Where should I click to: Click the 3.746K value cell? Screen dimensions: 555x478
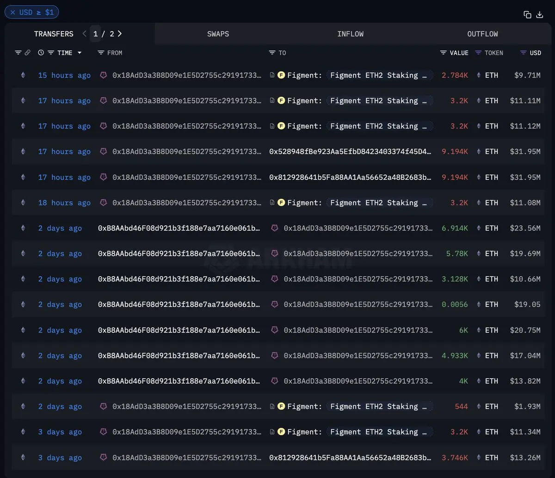click(455, 458)
